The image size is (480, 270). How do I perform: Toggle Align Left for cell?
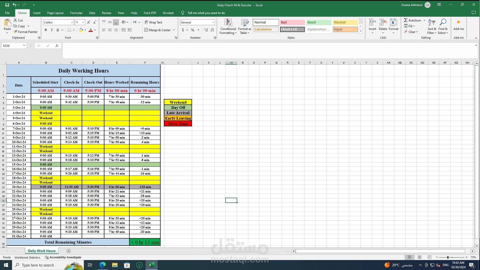pos(104,30)
